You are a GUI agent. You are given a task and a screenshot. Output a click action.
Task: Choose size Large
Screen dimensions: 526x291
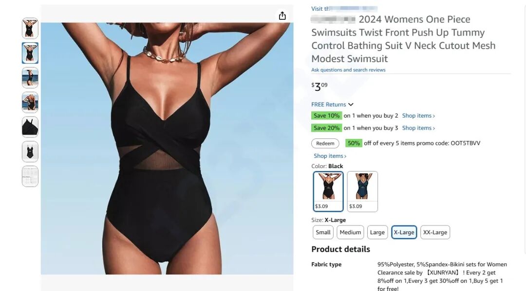point(377,232)
